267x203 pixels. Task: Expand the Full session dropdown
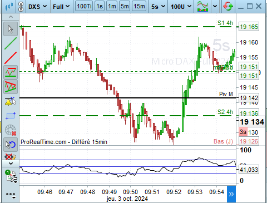point(61,7)
